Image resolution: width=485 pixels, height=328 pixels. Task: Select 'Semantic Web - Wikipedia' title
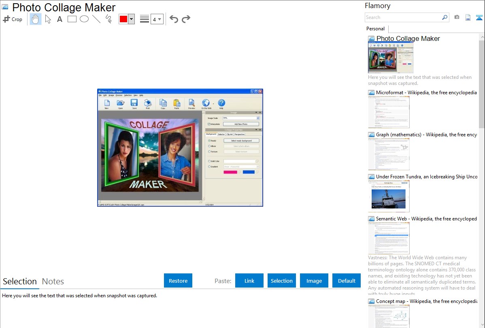coord(426,218)
